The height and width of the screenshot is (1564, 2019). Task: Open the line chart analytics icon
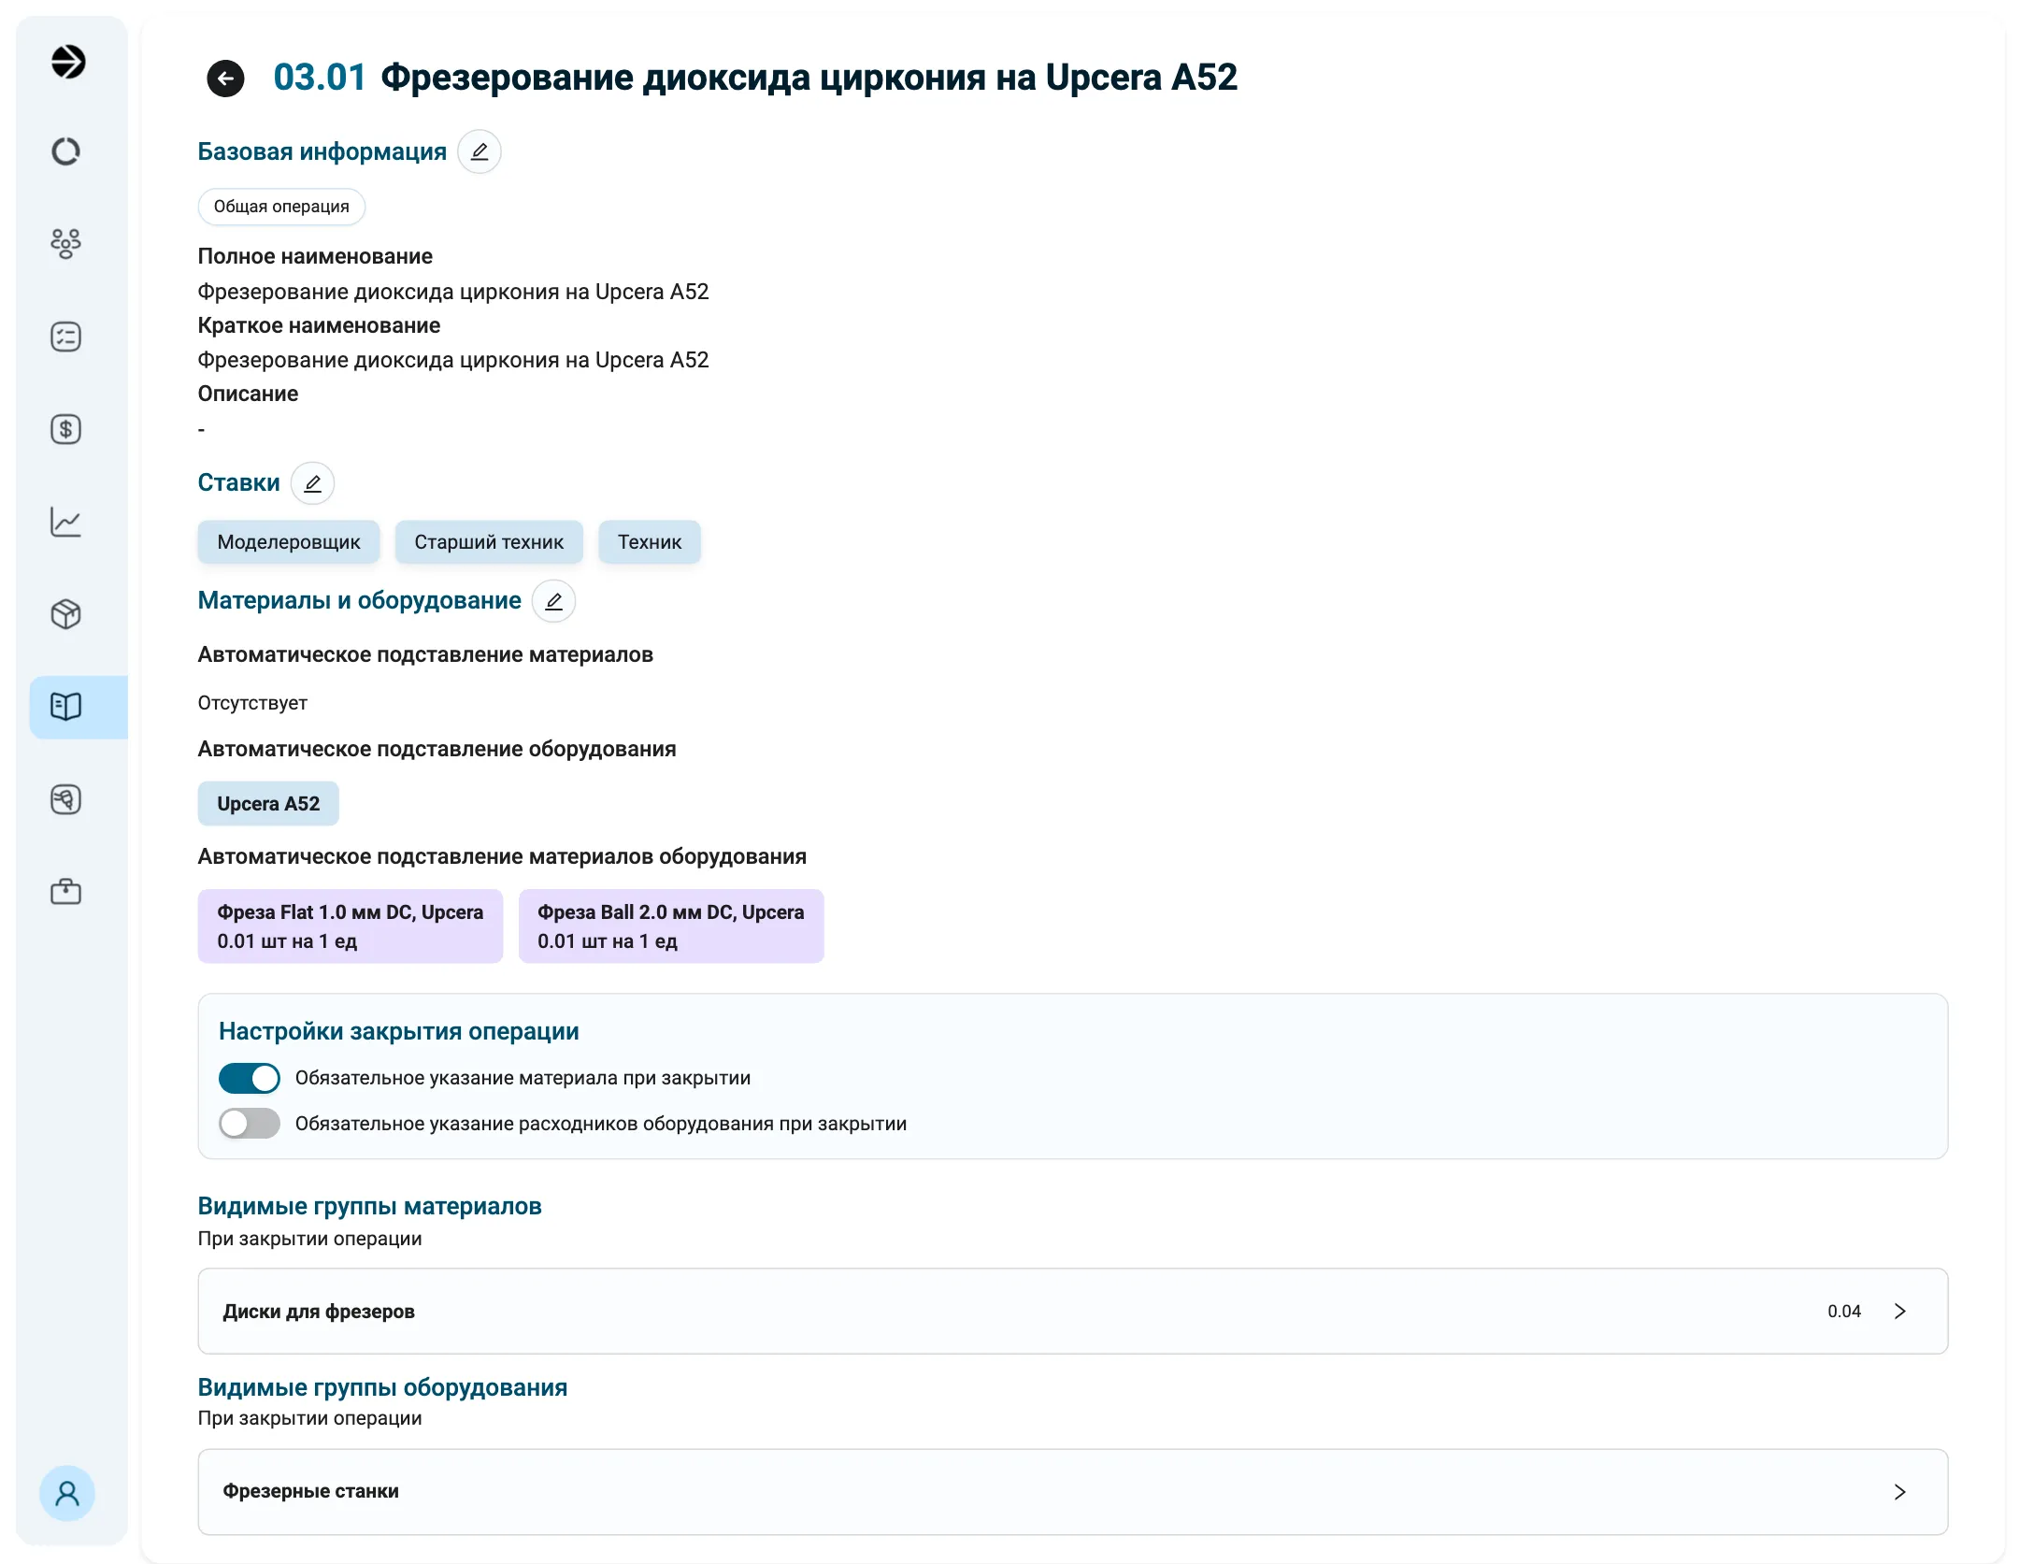point(65,522)
